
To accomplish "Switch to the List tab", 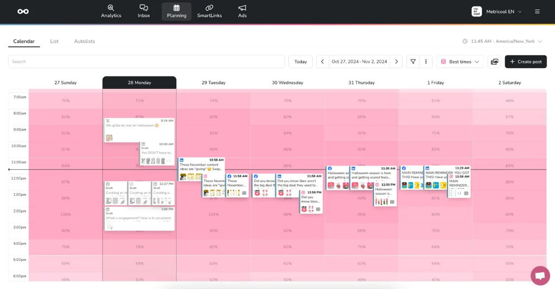I will point(54,41).
